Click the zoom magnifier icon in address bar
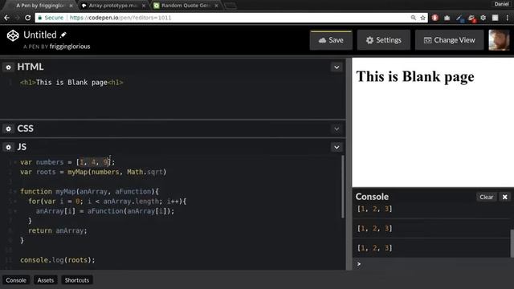This screenshot has height=289, width=514. (x=414, y=18)
